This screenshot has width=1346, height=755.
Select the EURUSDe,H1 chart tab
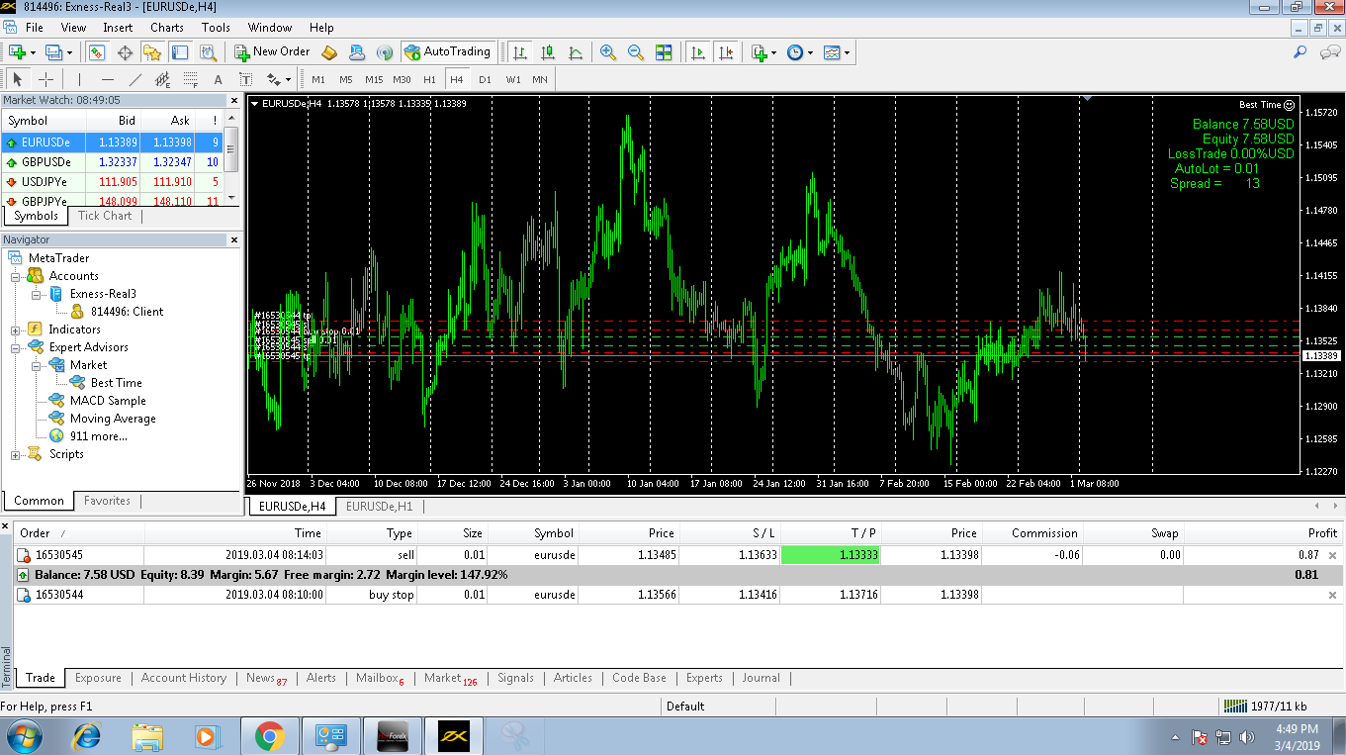379,507
